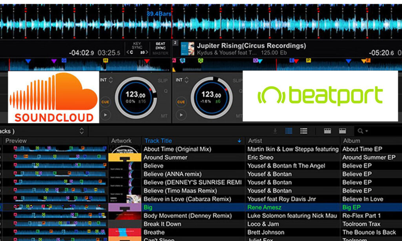Click the deck 2 tempo dial showing -1.6%

pyautogui.click(x=211, y=98)
